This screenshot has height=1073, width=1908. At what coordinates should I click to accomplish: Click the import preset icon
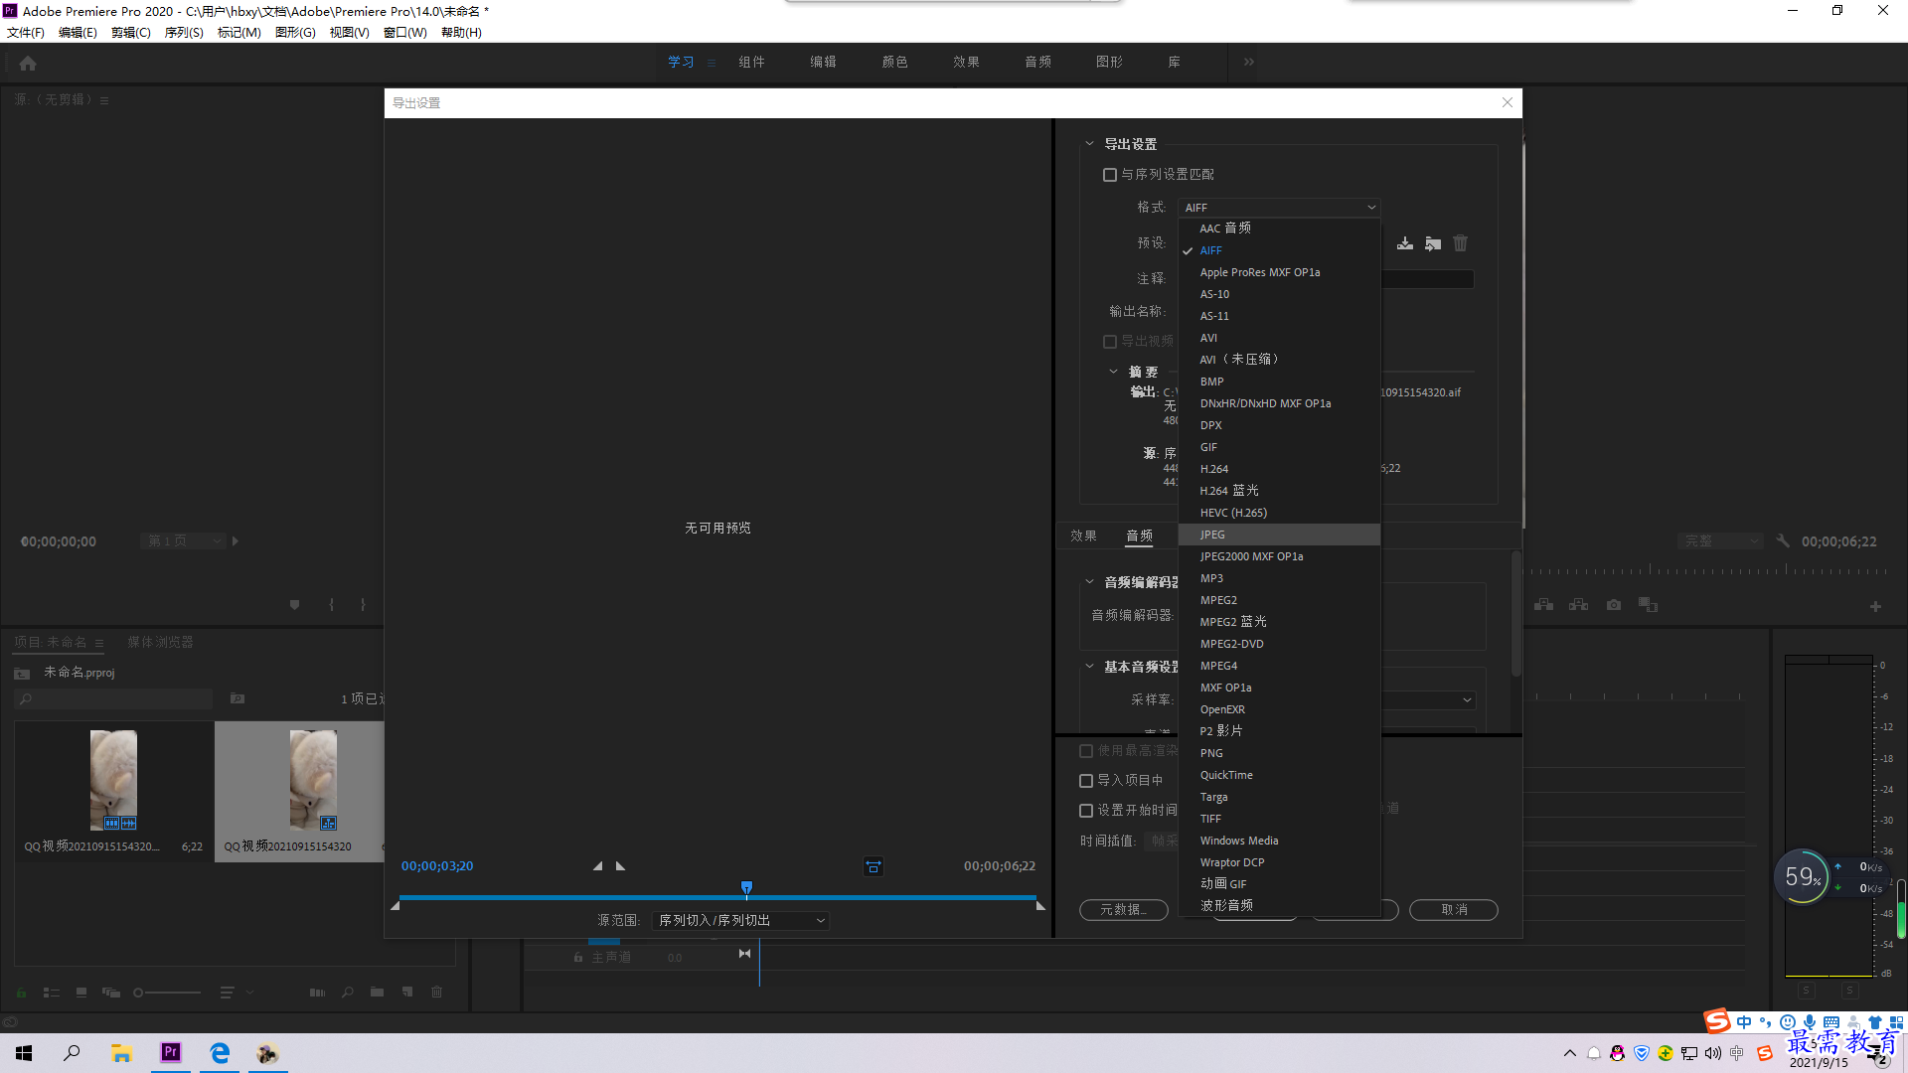click(x=1433, y=243)
